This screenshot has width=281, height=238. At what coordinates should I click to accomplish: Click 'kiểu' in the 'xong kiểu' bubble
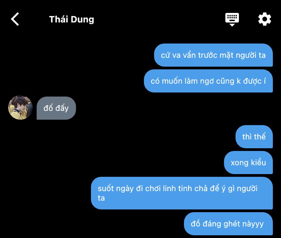click(x=258, y=163)
